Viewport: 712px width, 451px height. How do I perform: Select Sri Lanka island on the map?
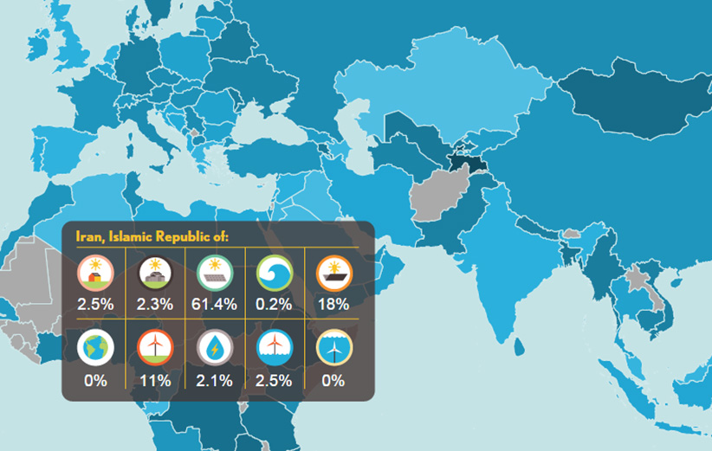pyautogui.click(x=520, y=346)
